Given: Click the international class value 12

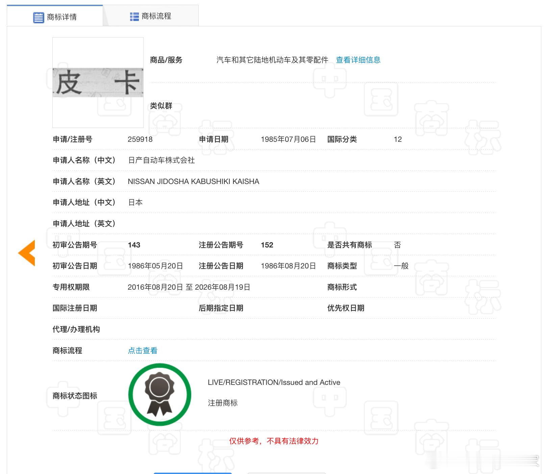Looking at the screenshot, I should pyautogui.click(x=398, y=139).
